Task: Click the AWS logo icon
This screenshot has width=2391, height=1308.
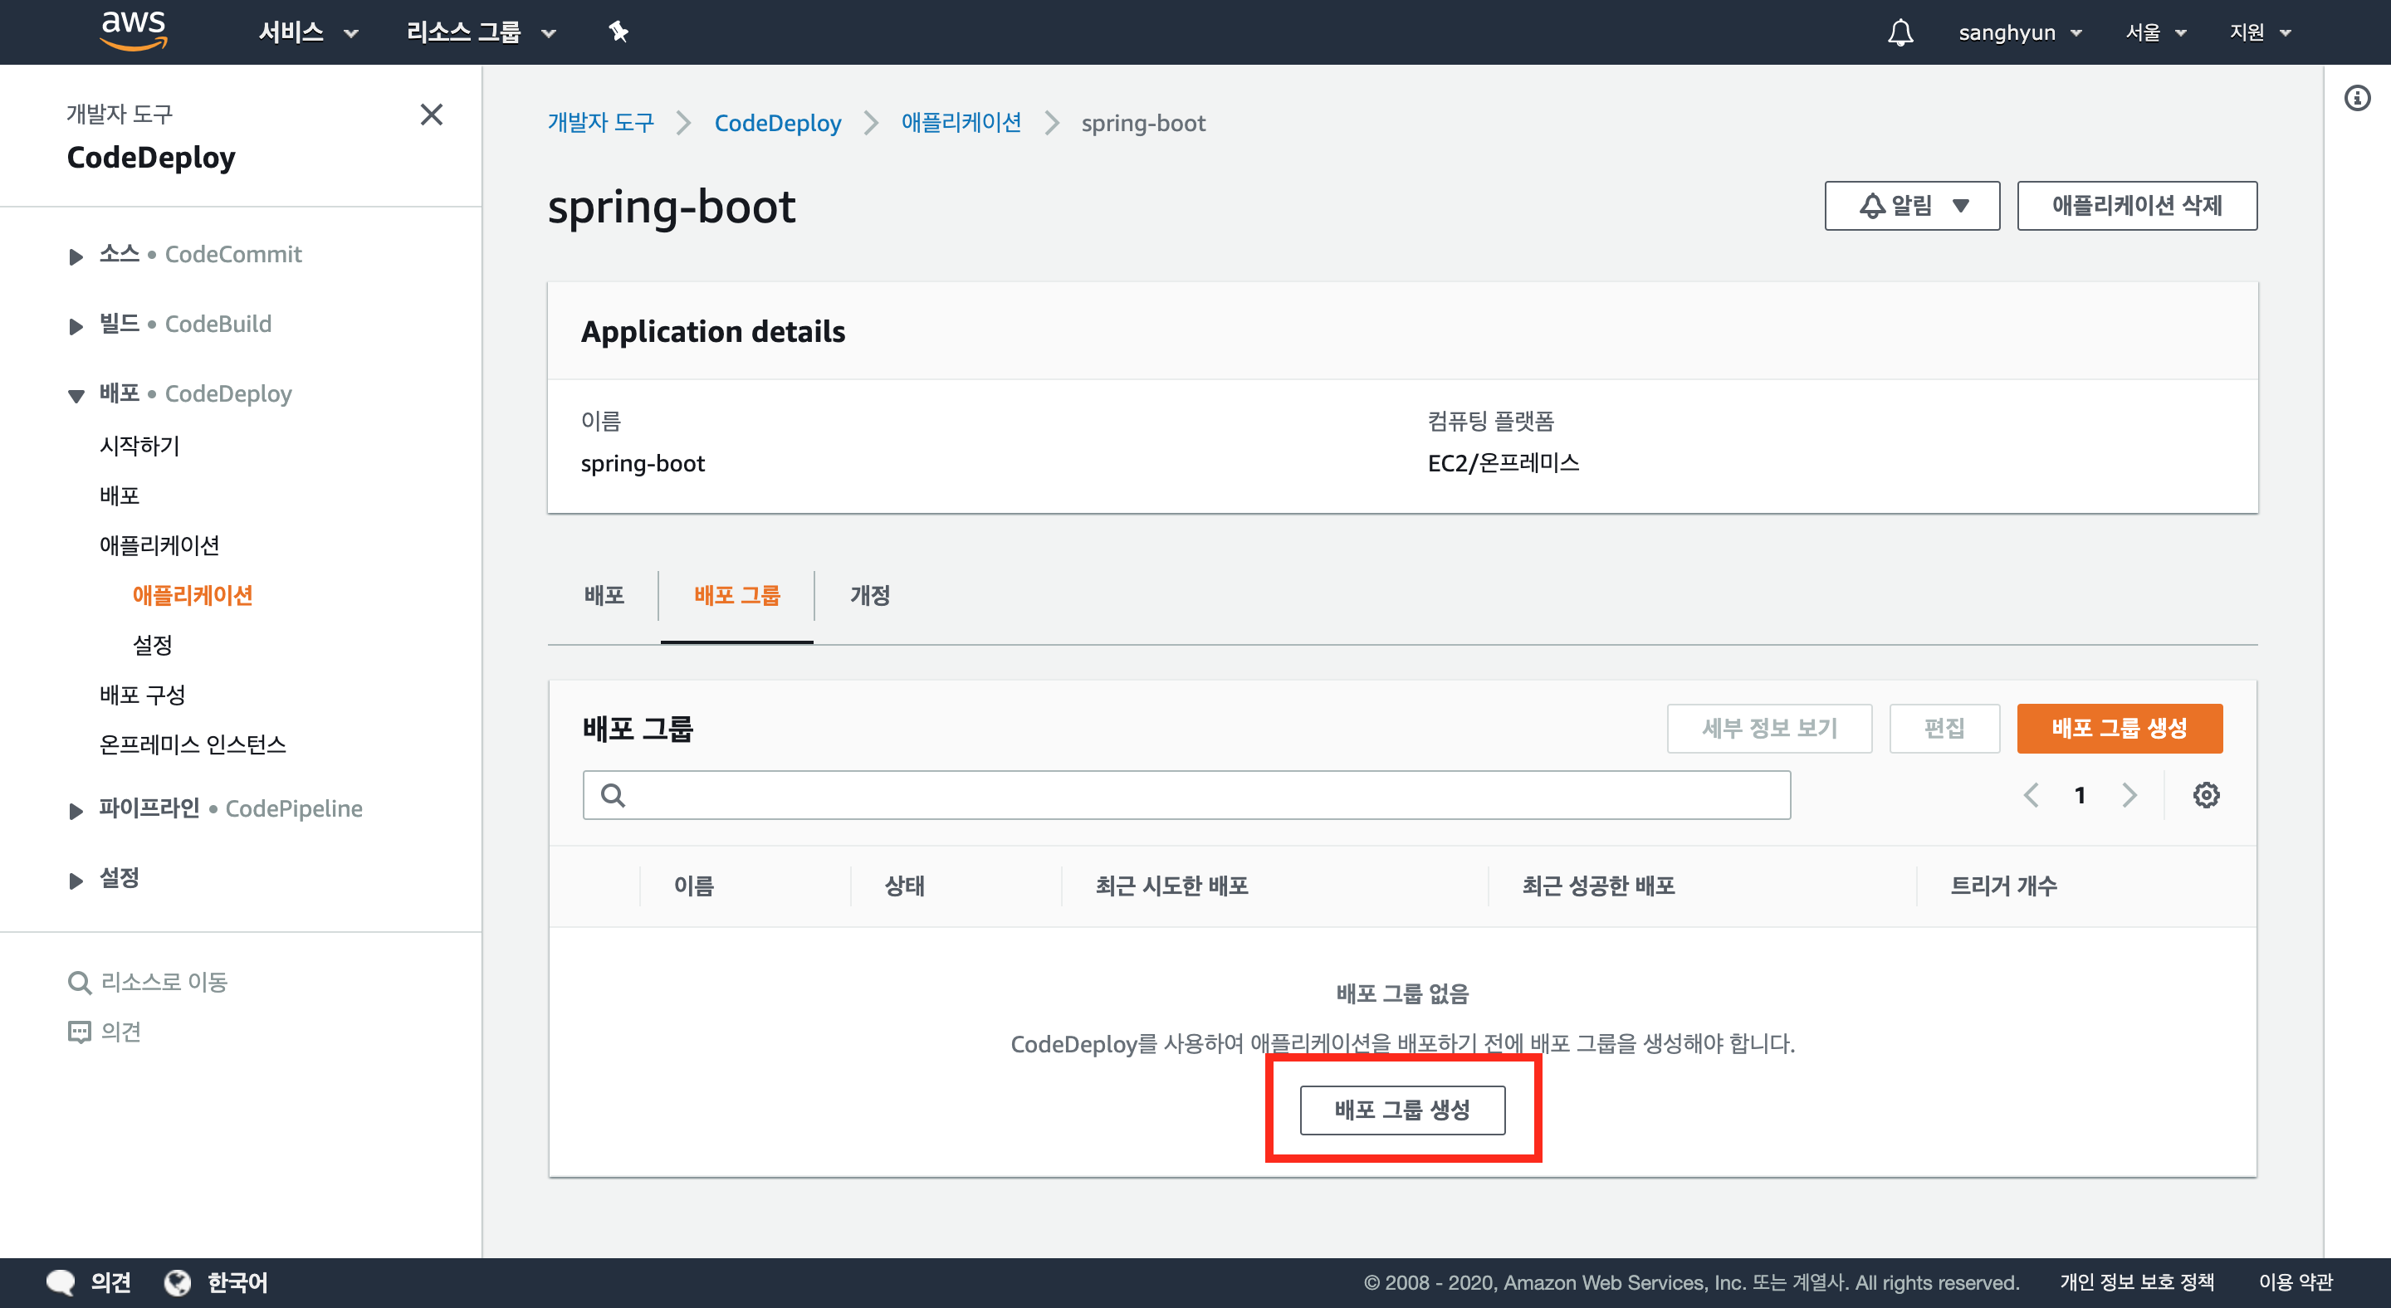Action: [x=134, y=31]
